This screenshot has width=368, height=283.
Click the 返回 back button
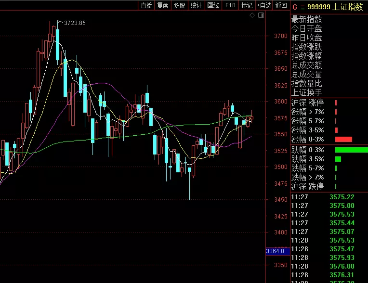(281, 5)
